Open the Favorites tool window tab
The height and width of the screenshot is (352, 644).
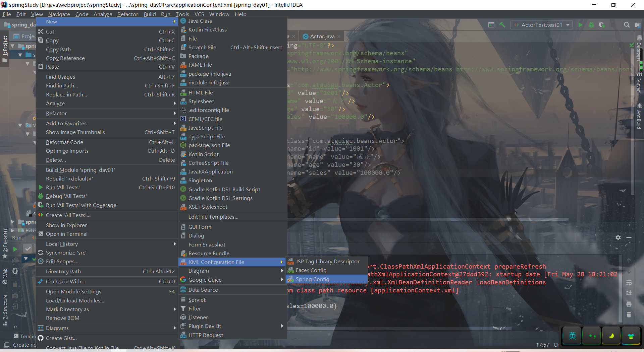[x=5, y=243]
